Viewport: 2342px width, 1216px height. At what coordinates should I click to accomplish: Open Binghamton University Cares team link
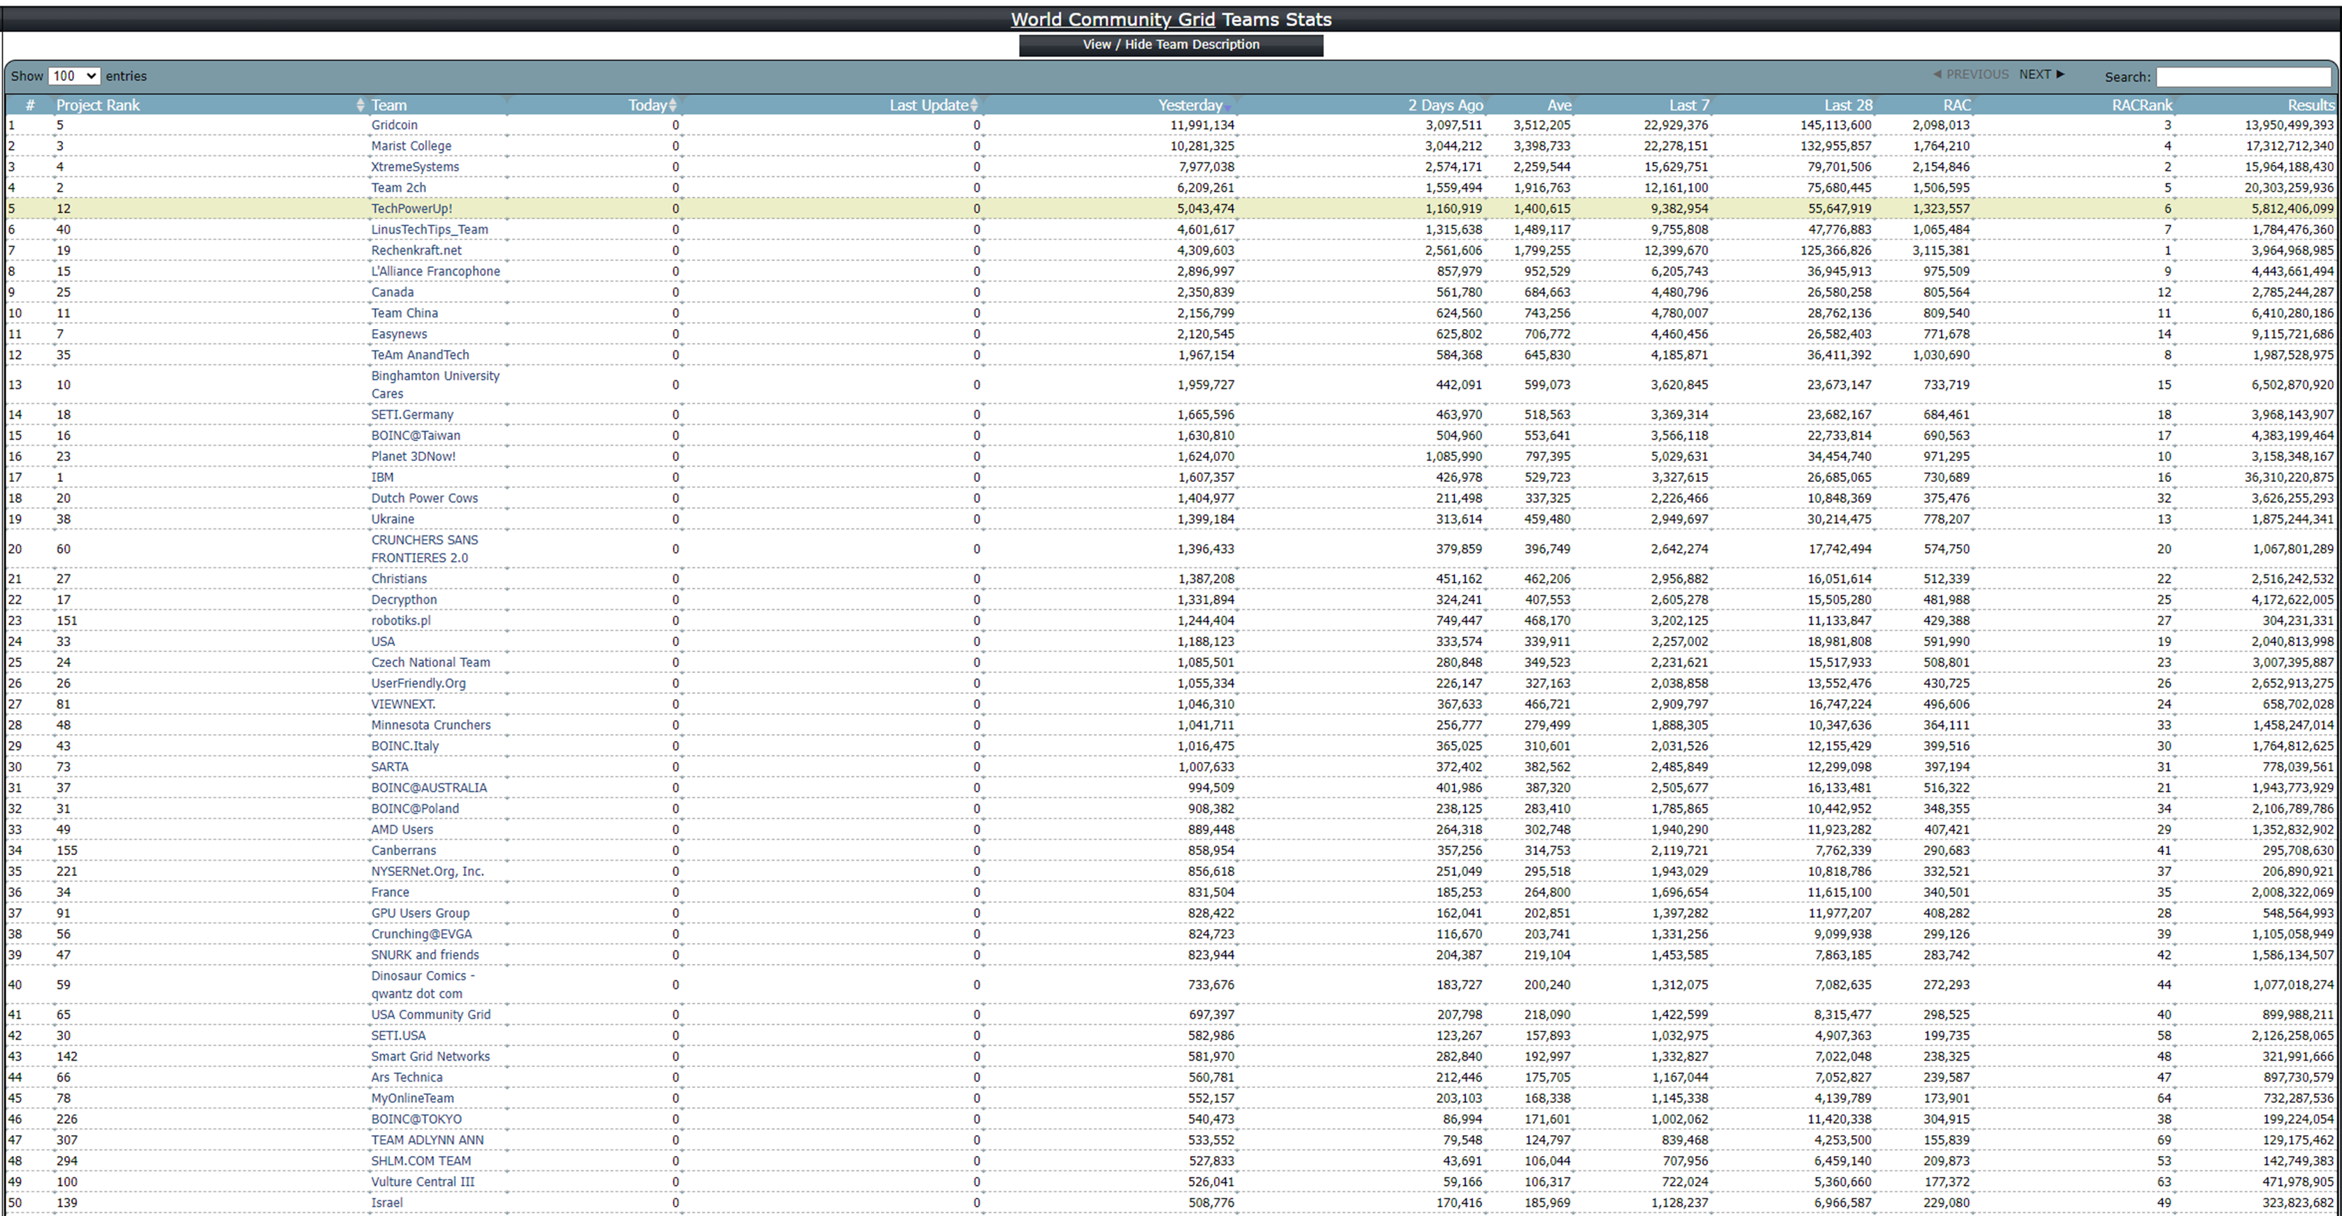435,385
